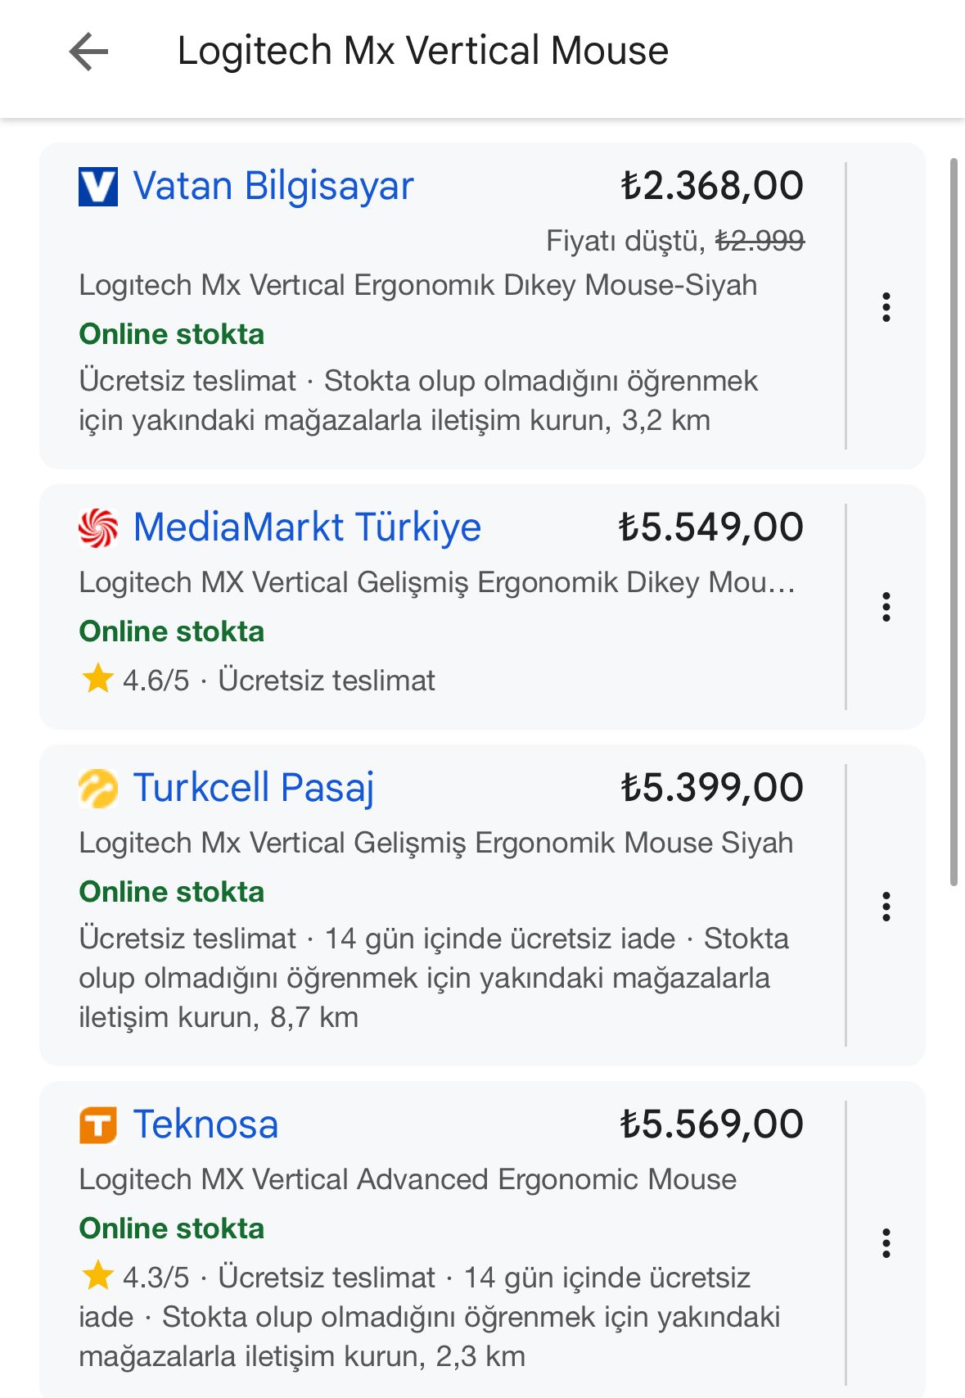Screen dimensions: 965x1398
Task: Tap the orange Teknosa logo icon
Action: [98, 1124]
